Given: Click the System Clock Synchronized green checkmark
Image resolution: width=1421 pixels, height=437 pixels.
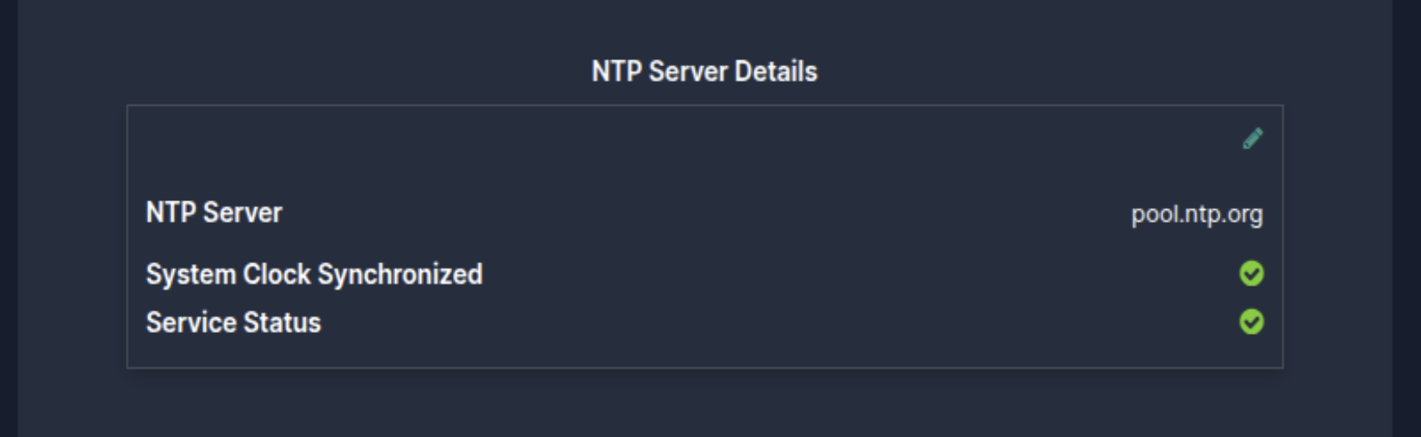Looking at the screenshot, I should coord(1251,274).
